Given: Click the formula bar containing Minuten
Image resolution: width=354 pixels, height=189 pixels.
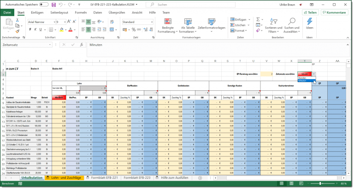Looking at the screenshot, I should pyautogui.click(x=216, y=49).
